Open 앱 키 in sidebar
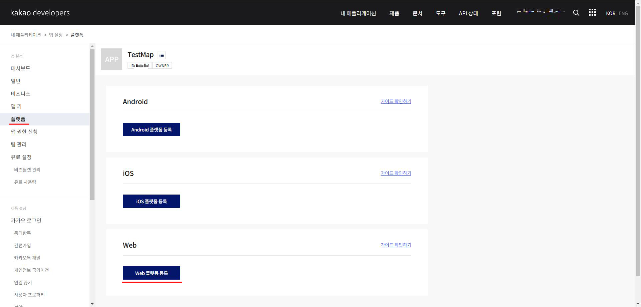This screenshot has height=307, width=641. point(16,106)
